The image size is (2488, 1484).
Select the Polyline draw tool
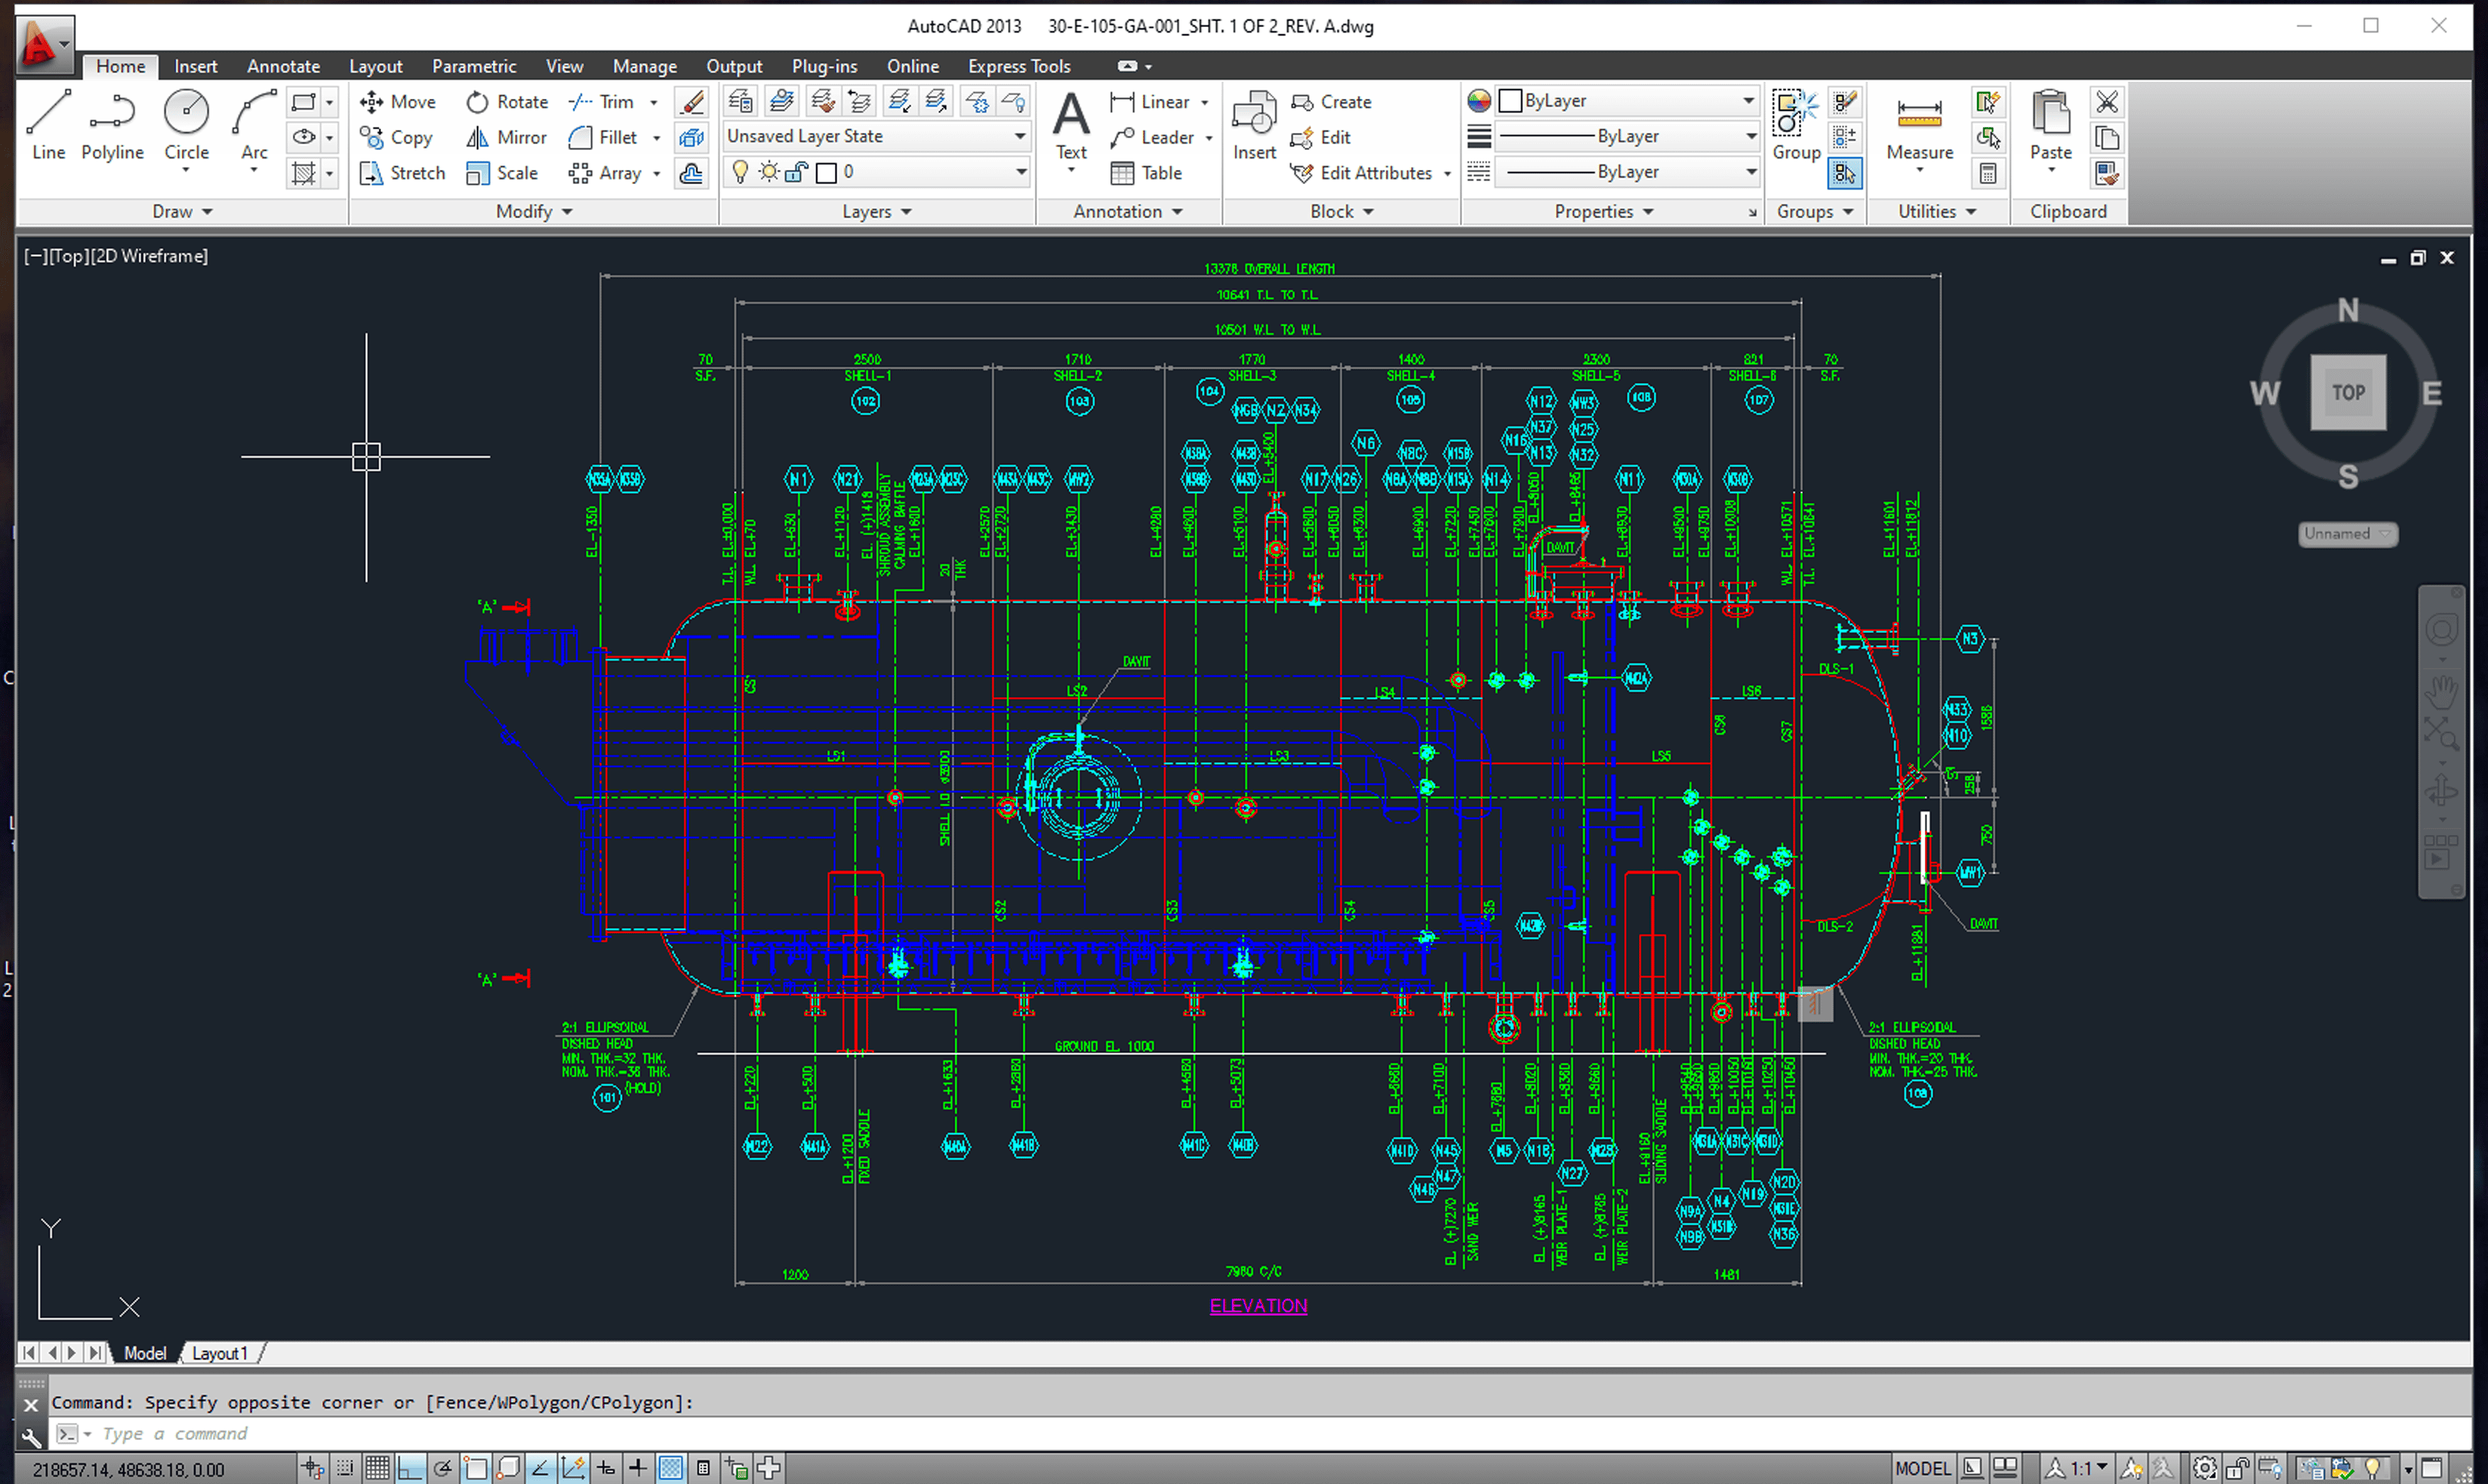(112, 123)
